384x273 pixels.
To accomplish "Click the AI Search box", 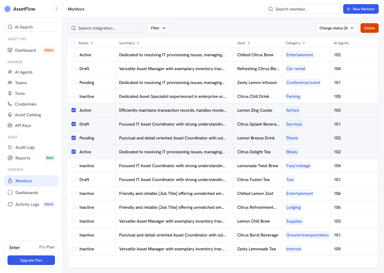I will 31,27.
